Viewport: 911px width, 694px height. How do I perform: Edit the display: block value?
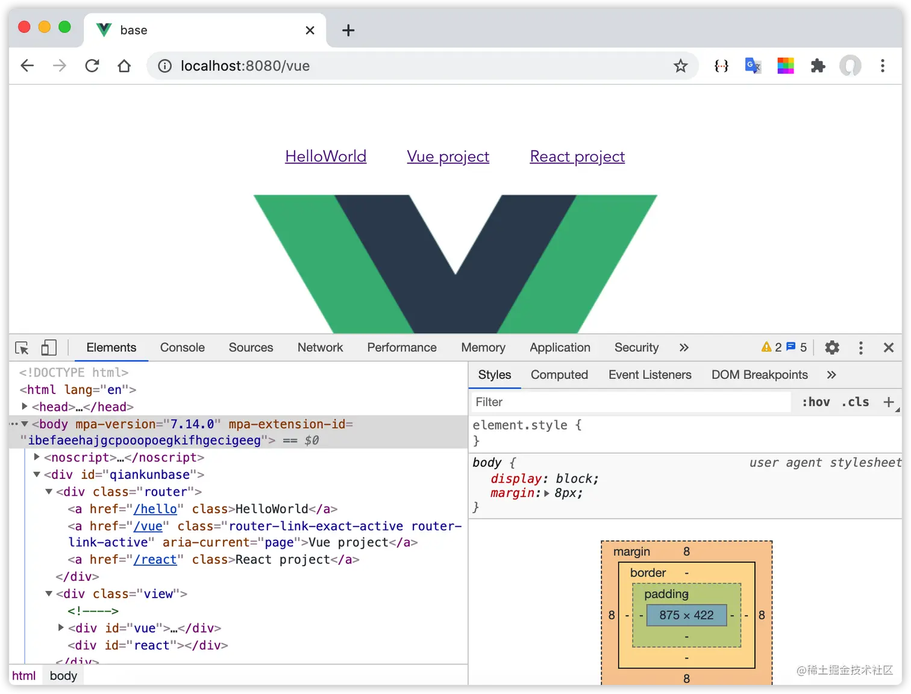tap(574, 478)
